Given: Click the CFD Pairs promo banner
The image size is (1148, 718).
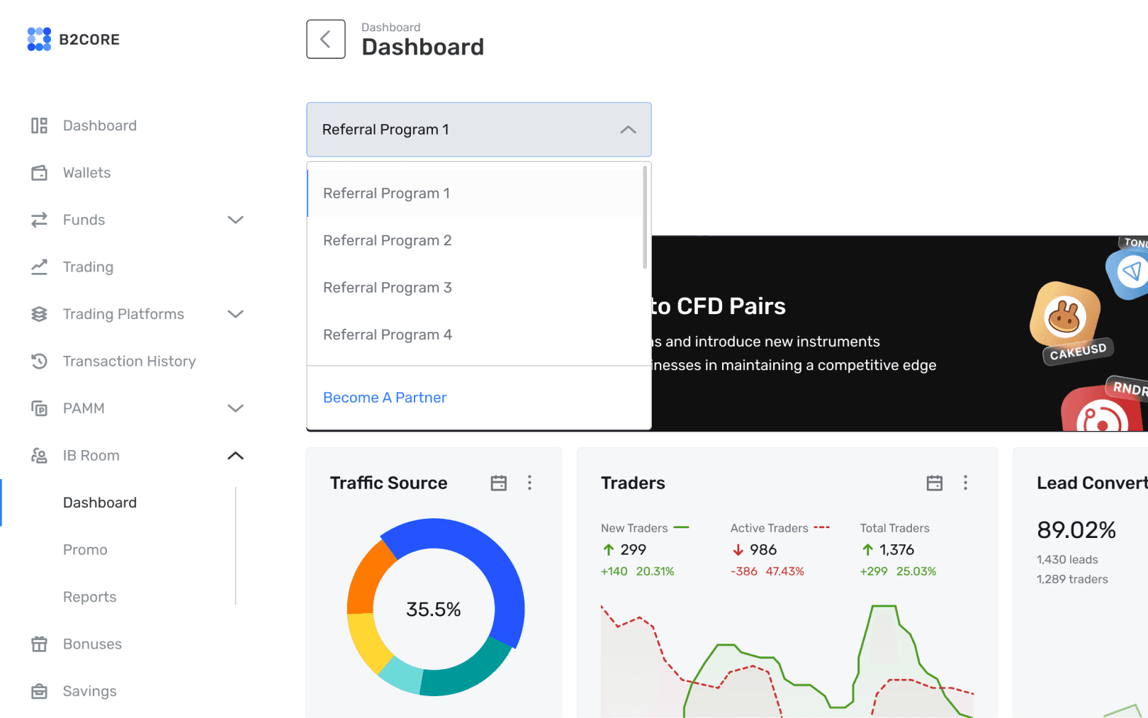Looking at the screenshot, I should (900, 333).
